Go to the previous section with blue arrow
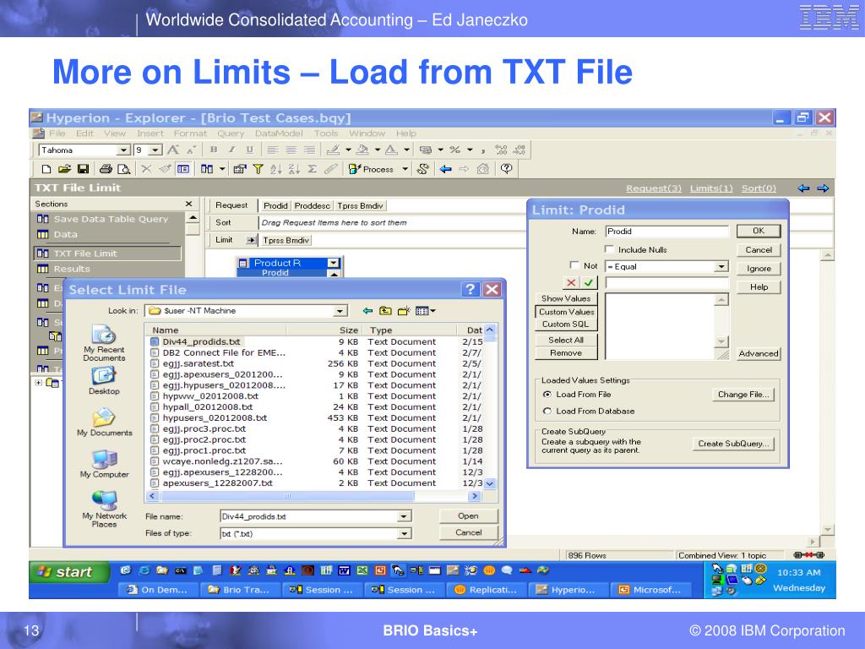 804,188
